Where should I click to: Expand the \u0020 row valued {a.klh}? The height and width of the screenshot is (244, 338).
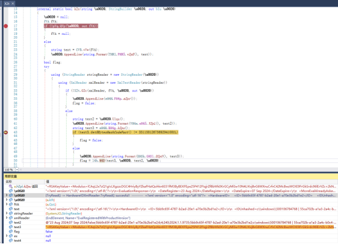[x=7, y=200]
